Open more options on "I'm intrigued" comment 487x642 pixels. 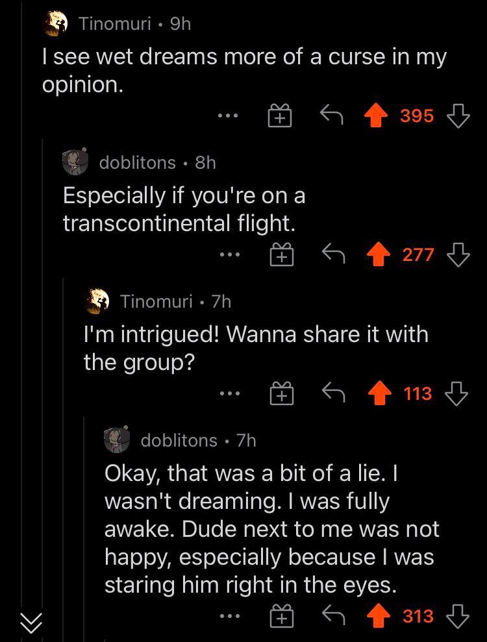229,394
